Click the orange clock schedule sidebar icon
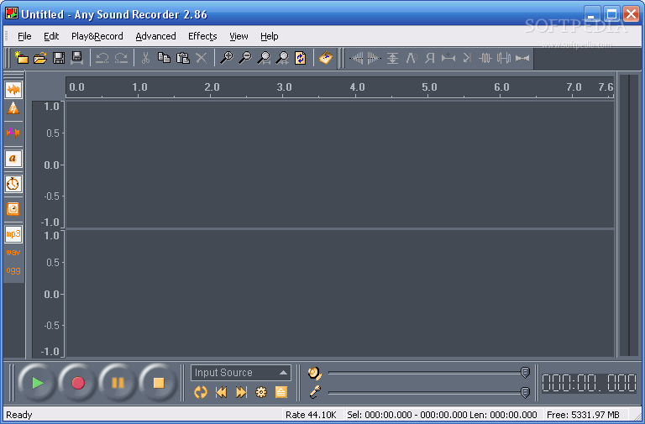Screen dimensions: 645x424 click(x=13, y=209)
